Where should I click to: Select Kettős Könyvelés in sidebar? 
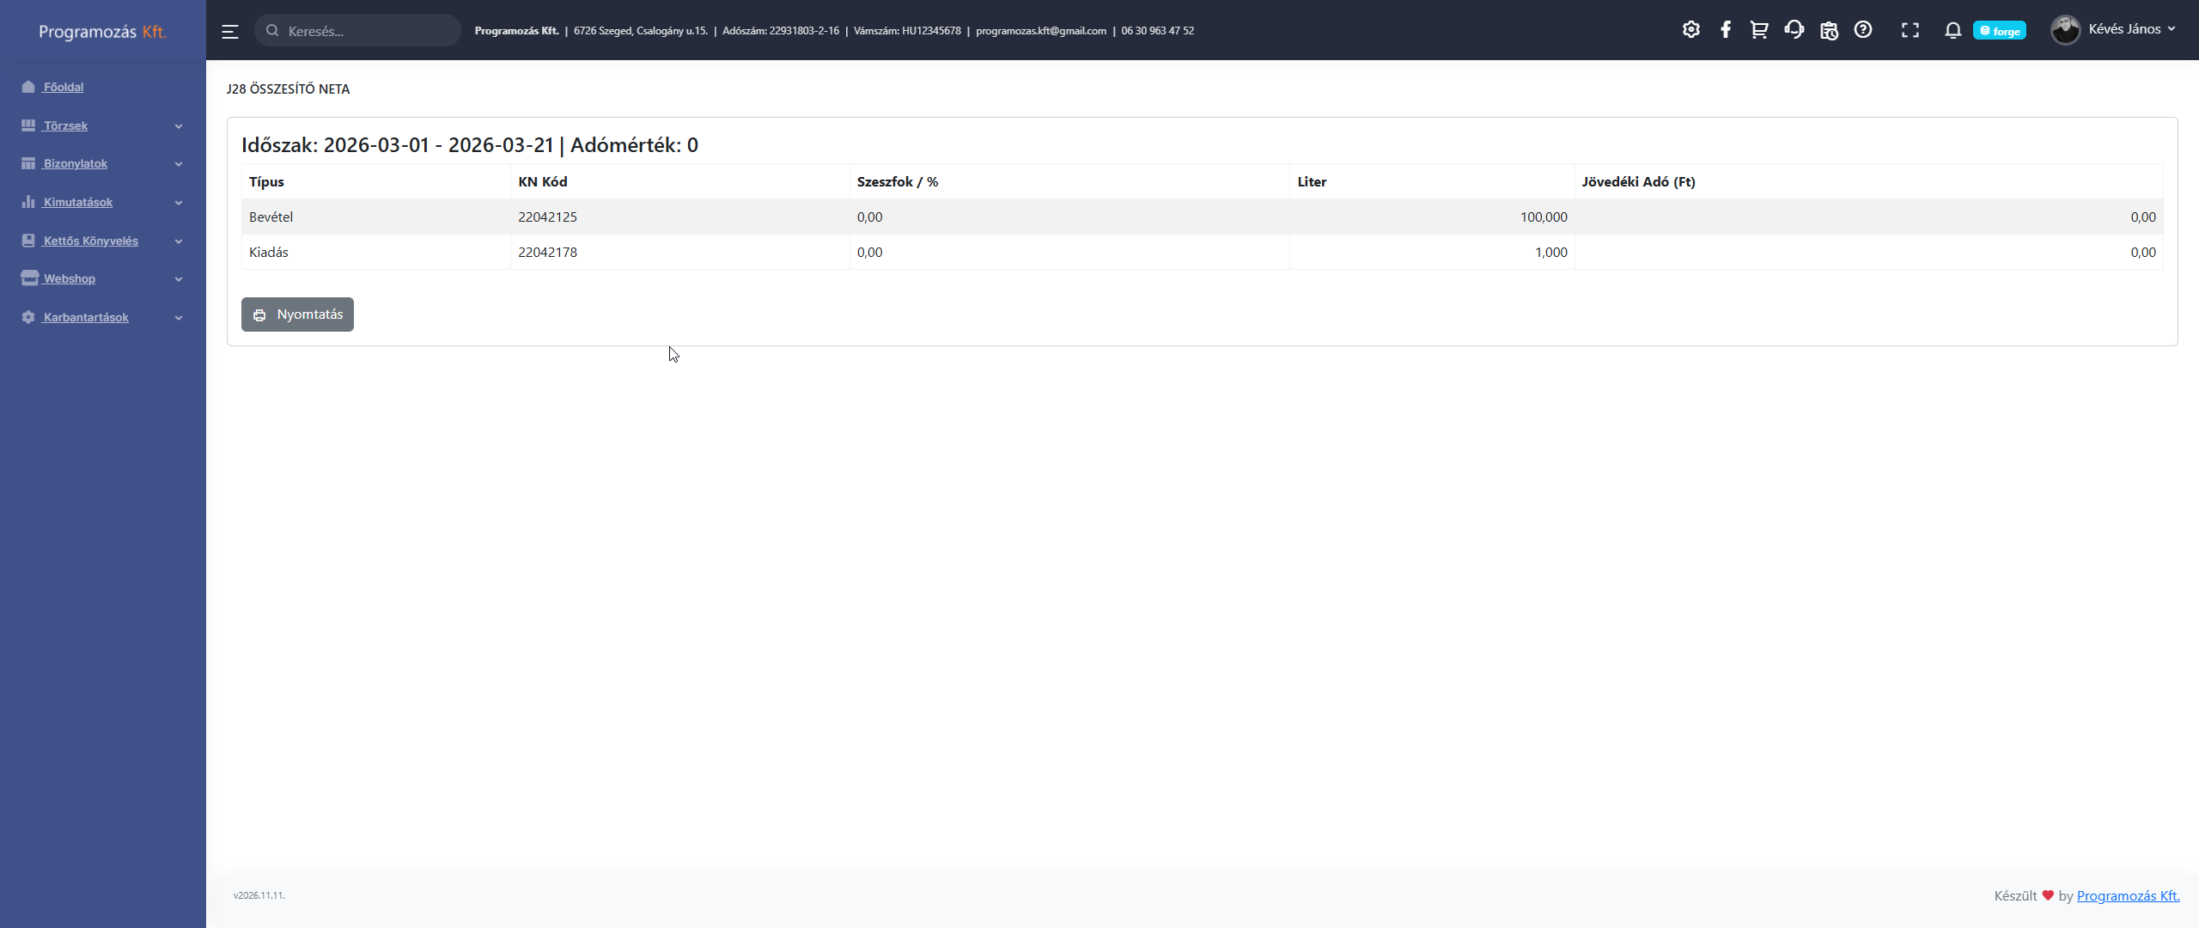pos(90,241)
